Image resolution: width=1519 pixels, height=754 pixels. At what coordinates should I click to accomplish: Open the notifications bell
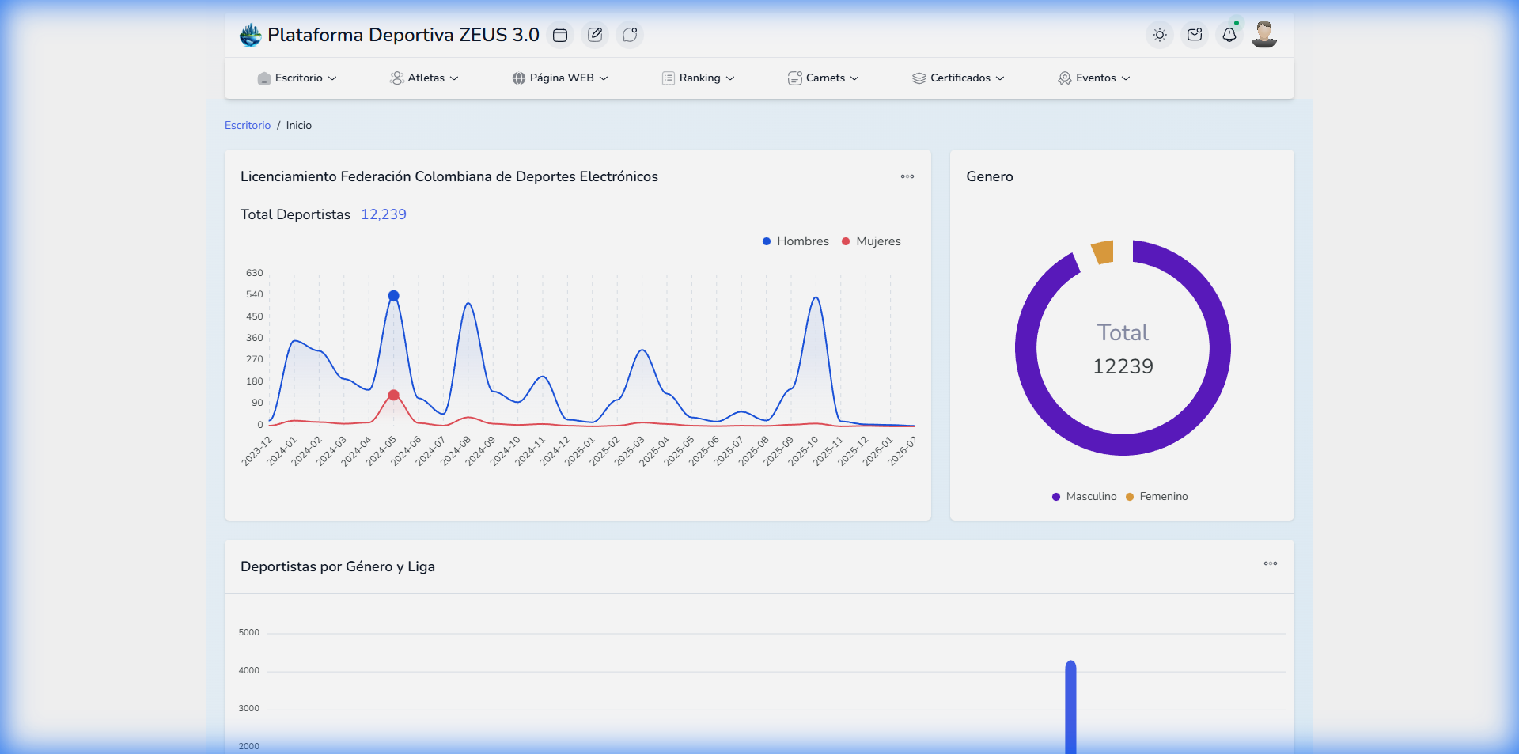point(1229,35)
